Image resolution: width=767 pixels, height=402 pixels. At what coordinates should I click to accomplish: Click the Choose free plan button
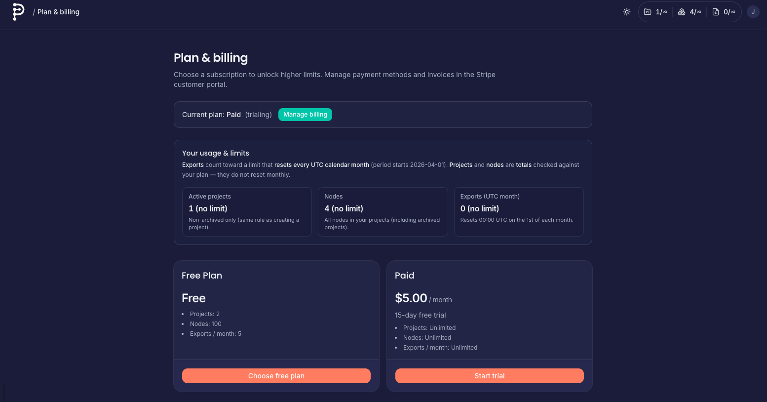tap(276, 376)
